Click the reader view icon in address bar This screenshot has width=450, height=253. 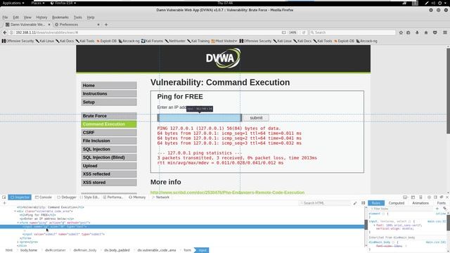284,32
